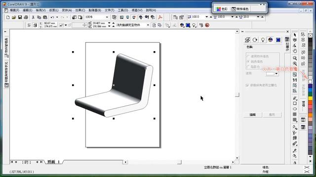
Task: Click the Publish to PDF icon
Action: [160, 17]
